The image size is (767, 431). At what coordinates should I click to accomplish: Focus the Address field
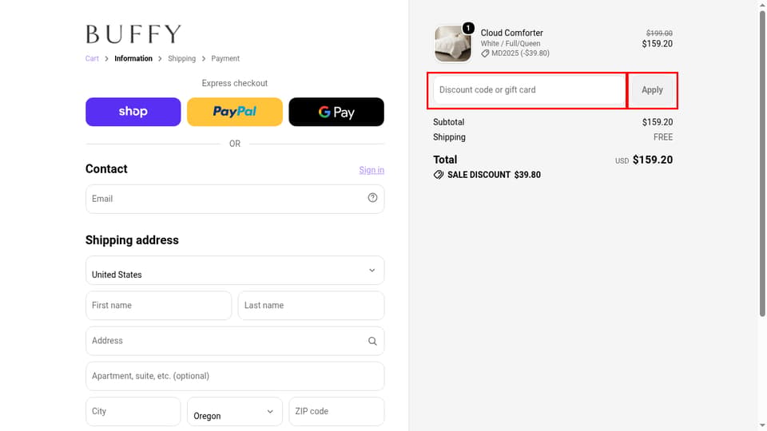click(235, 341)
